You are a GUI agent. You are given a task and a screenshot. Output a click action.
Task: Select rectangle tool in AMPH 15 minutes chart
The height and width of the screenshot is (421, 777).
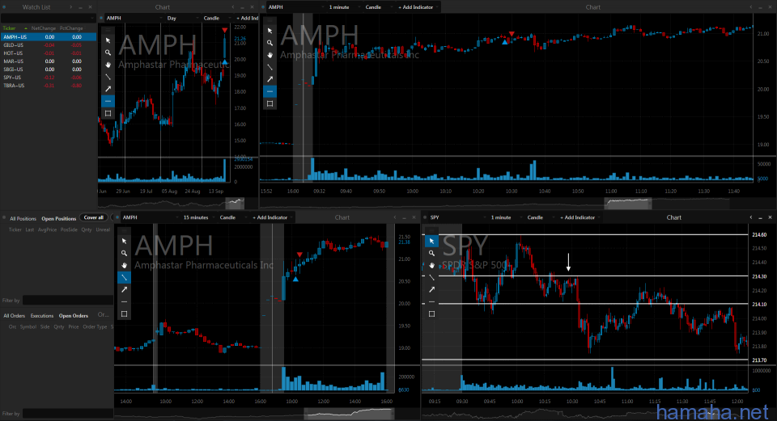tap(125, 314)
